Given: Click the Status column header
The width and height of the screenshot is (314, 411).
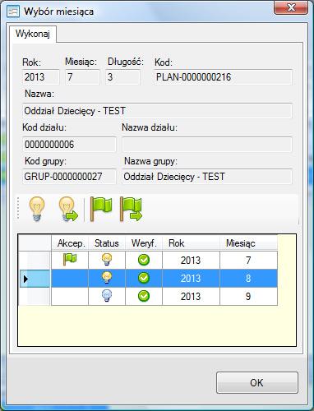Looking at the screenshot, I should point(107,243).
